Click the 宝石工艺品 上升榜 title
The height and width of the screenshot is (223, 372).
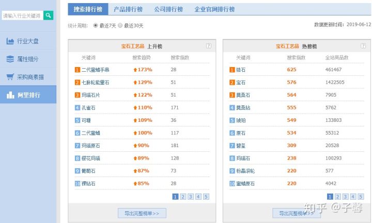pyautogui.click(x=142, y=46)
